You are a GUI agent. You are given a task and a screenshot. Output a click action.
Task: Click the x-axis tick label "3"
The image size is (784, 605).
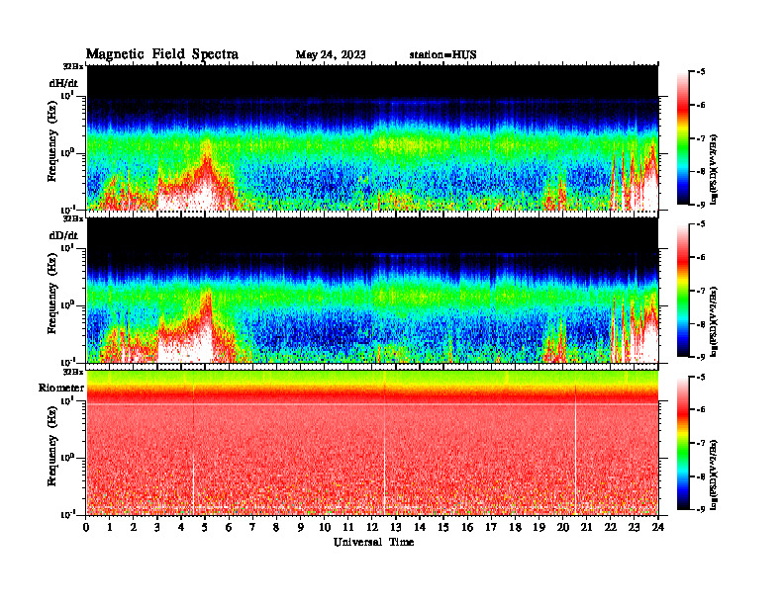(x=158, y=527)
